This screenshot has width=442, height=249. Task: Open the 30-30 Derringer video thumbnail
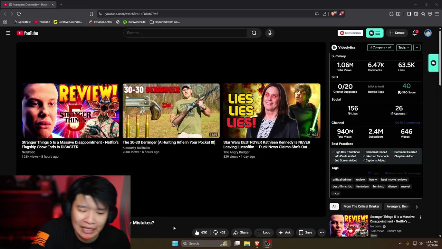171,111
